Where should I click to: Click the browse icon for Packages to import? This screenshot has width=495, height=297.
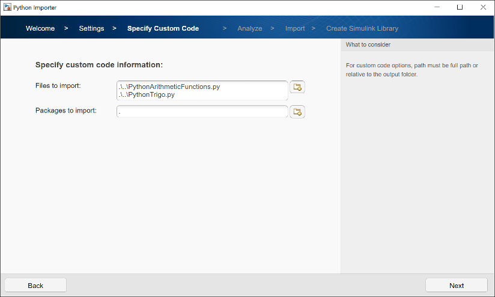pos(297,112)
